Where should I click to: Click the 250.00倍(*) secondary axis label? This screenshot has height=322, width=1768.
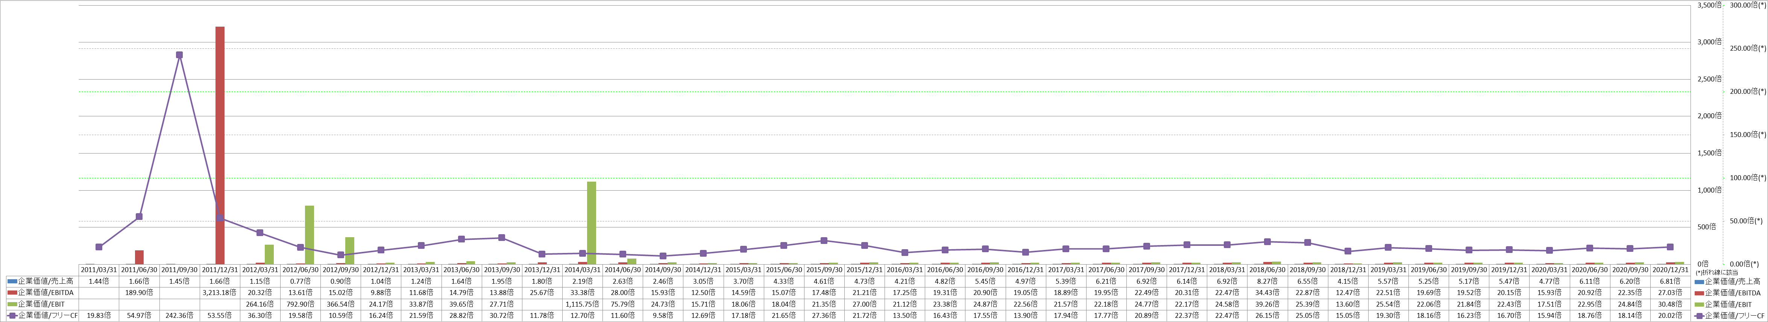[x=1748, y=48]
